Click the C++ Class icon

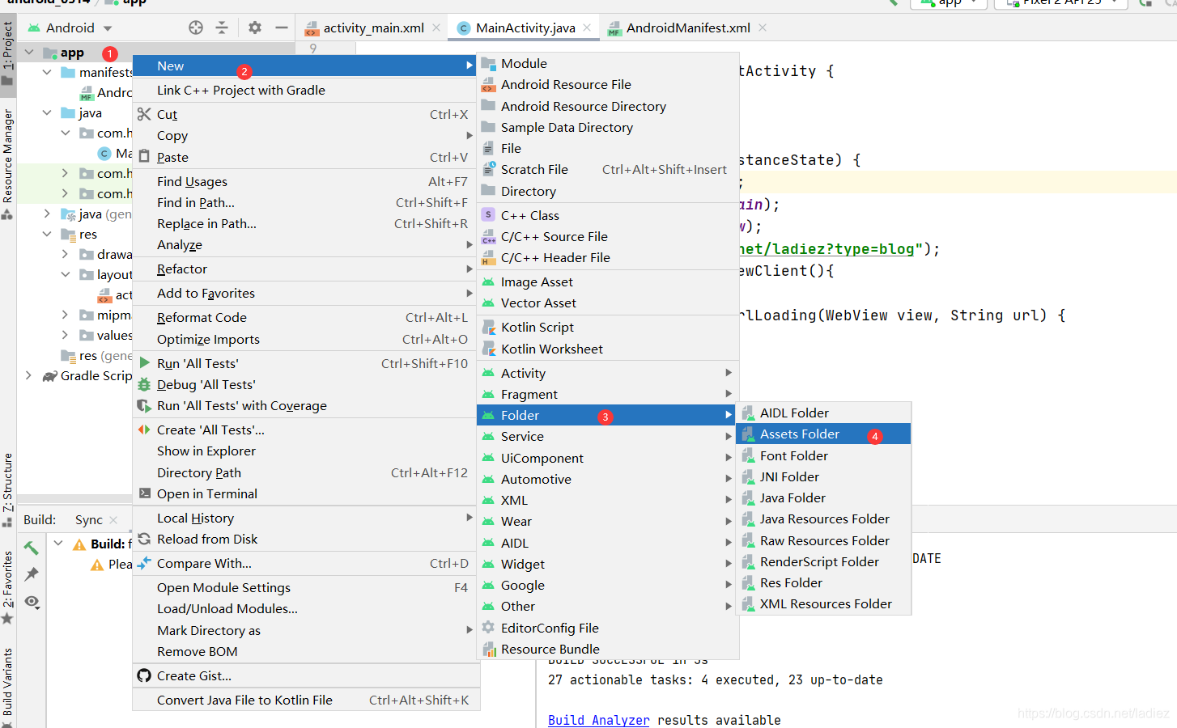point(488,215)
